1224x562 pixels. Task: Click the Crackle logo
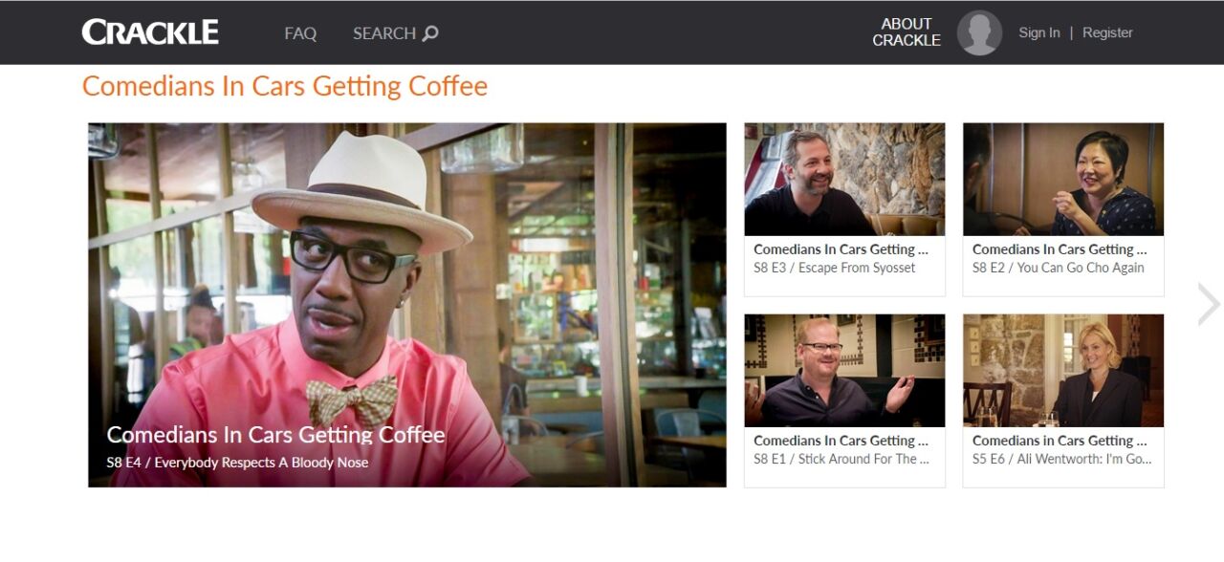click(150, 32)
